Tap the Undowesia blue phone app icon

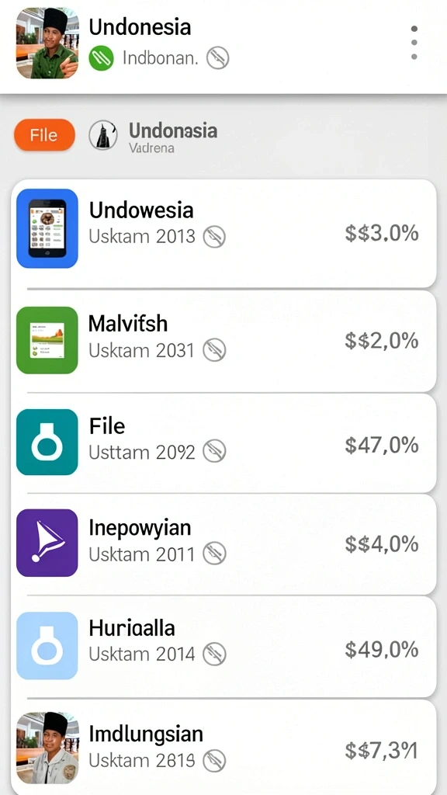point(47,228)
